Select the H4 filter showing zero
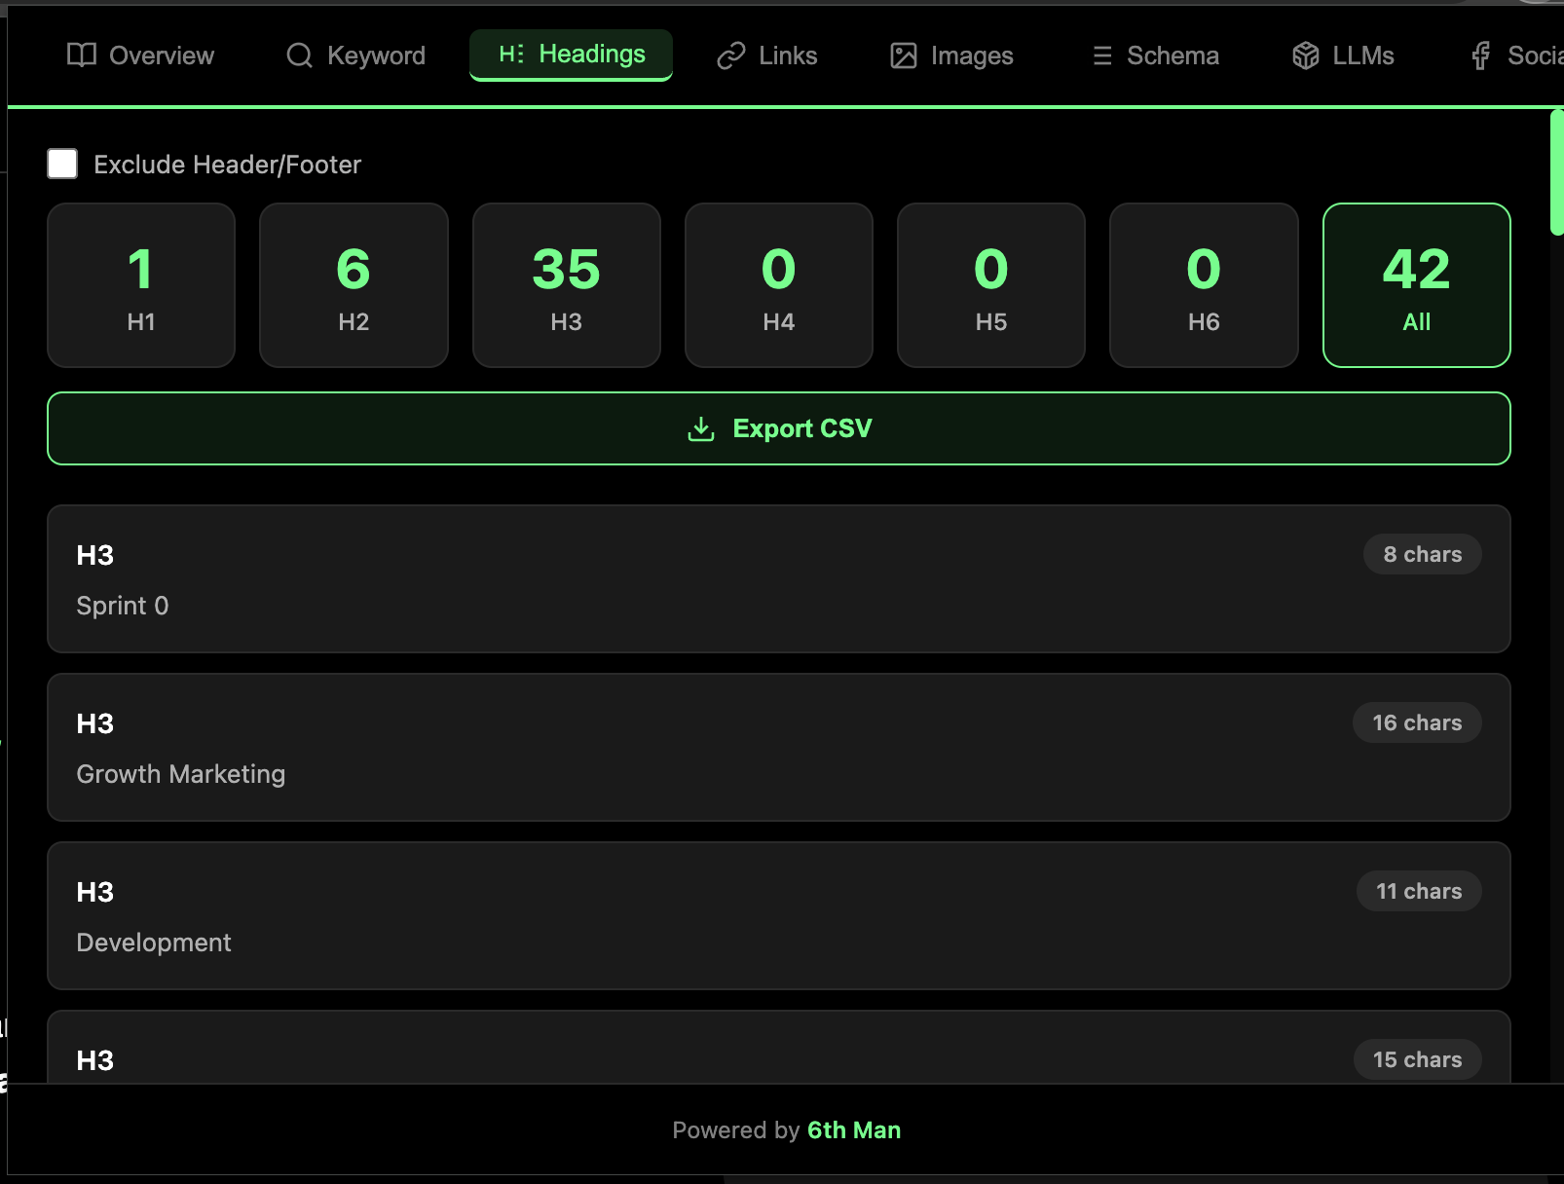The height and width of the screenshot is (1184, 1564). point(778,284)
